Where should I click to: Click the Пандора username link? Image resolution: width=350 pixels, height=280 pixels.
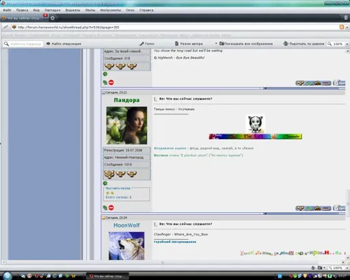click(126, 100)
